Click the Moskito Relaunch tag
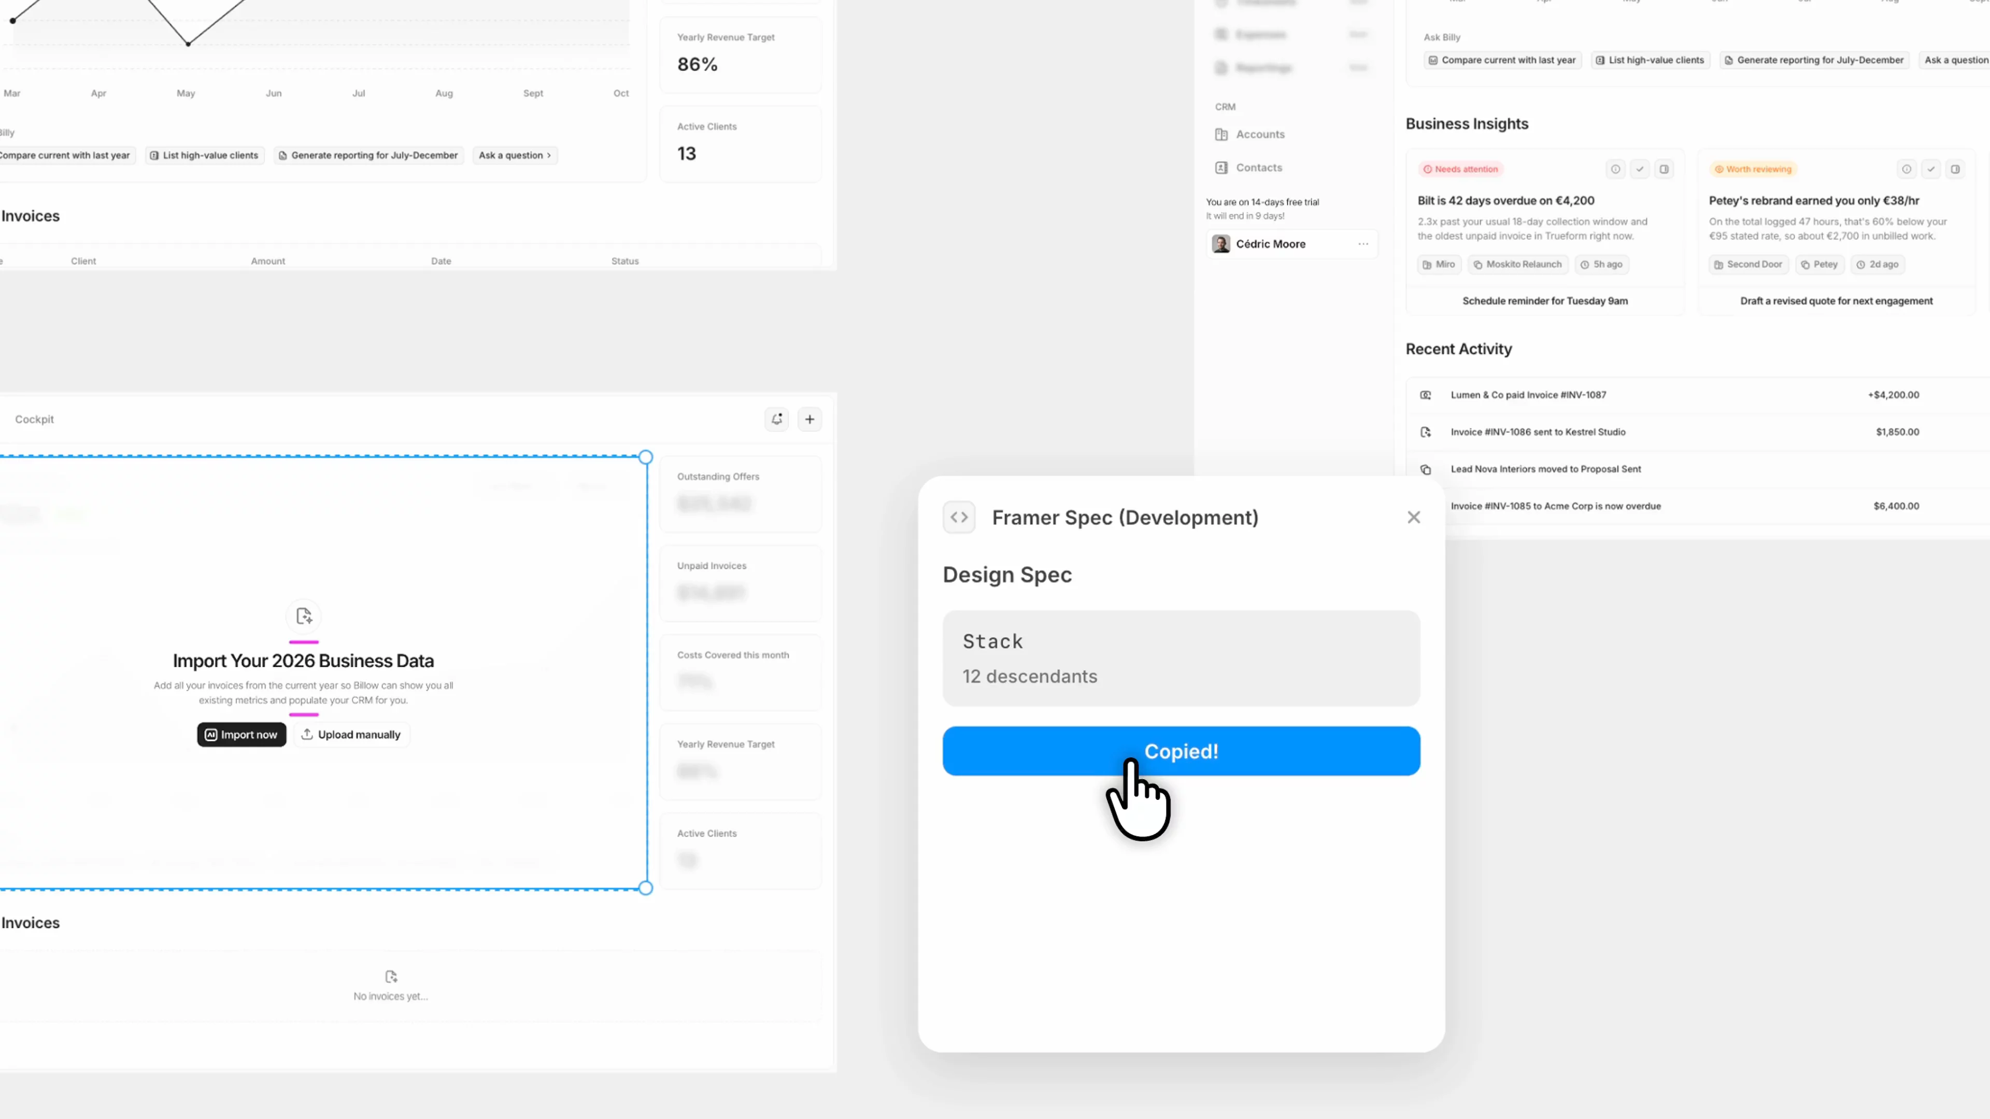 click(x=1517, y=265)
